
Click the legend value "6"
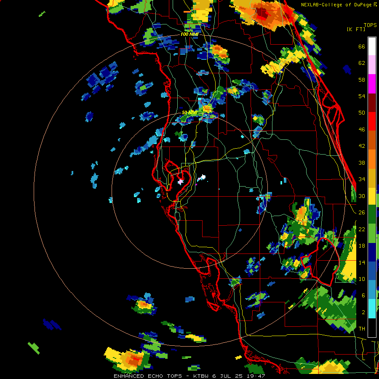click(363, 295)
